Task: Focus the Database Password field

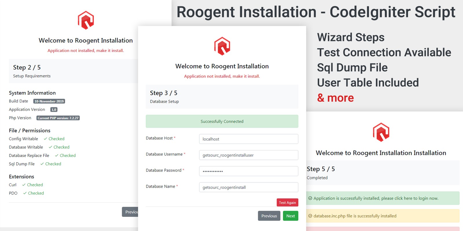Action: tap(249, 171)
